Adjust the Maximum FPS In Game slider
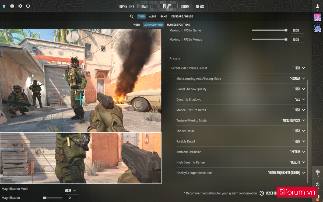This screenshot has width=323, height=202. pyautogui.click(x=270, y=30)
